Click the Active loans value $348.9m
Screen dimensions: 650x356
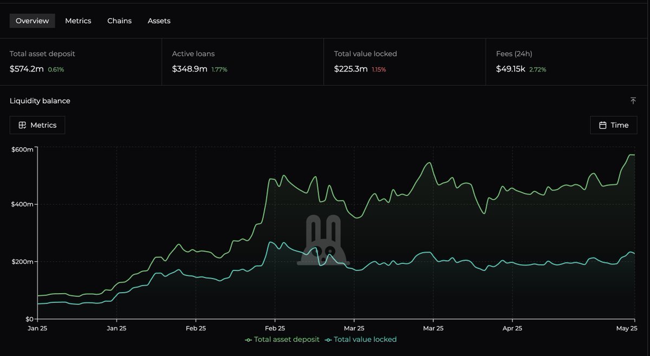[190, 69]
